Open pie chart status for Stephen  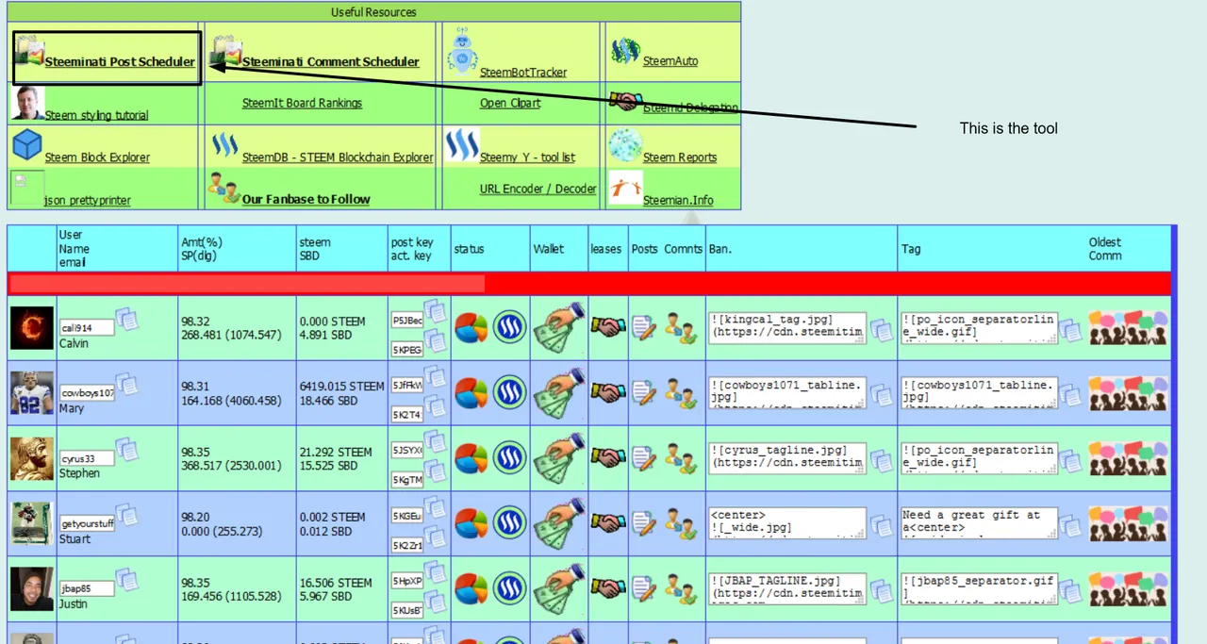click(x=471, y=457)
